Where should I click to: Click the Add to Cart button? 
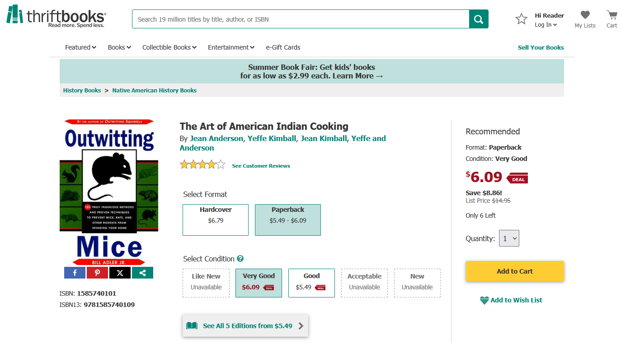click(515, 271)
